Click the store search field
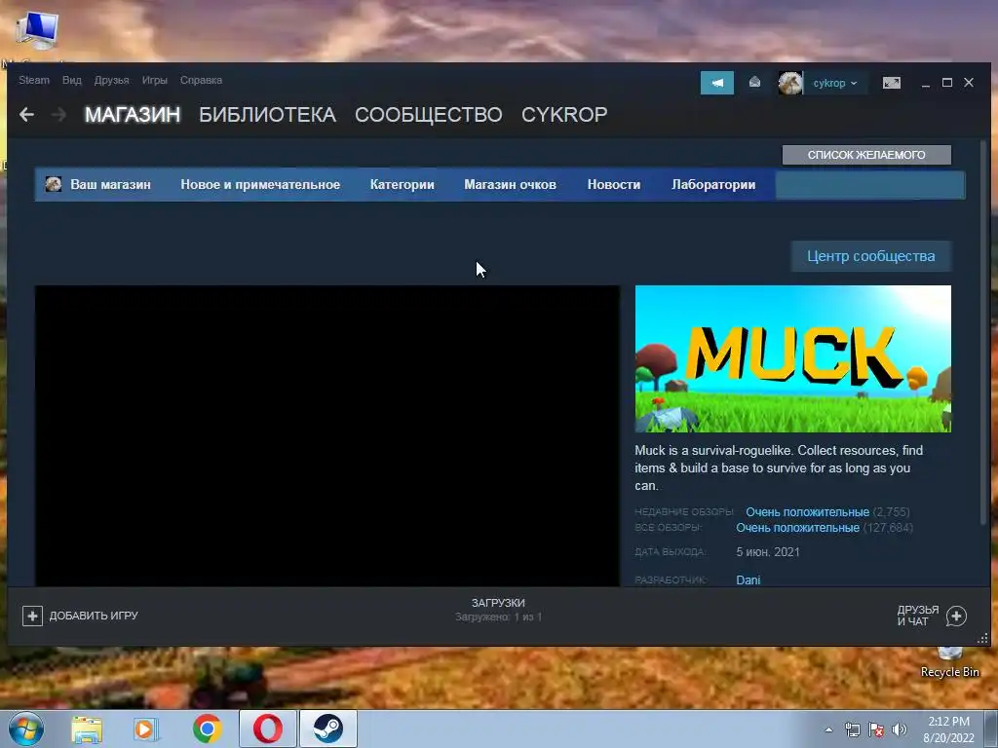Screen dimensions: 998x748 point(869,185)
